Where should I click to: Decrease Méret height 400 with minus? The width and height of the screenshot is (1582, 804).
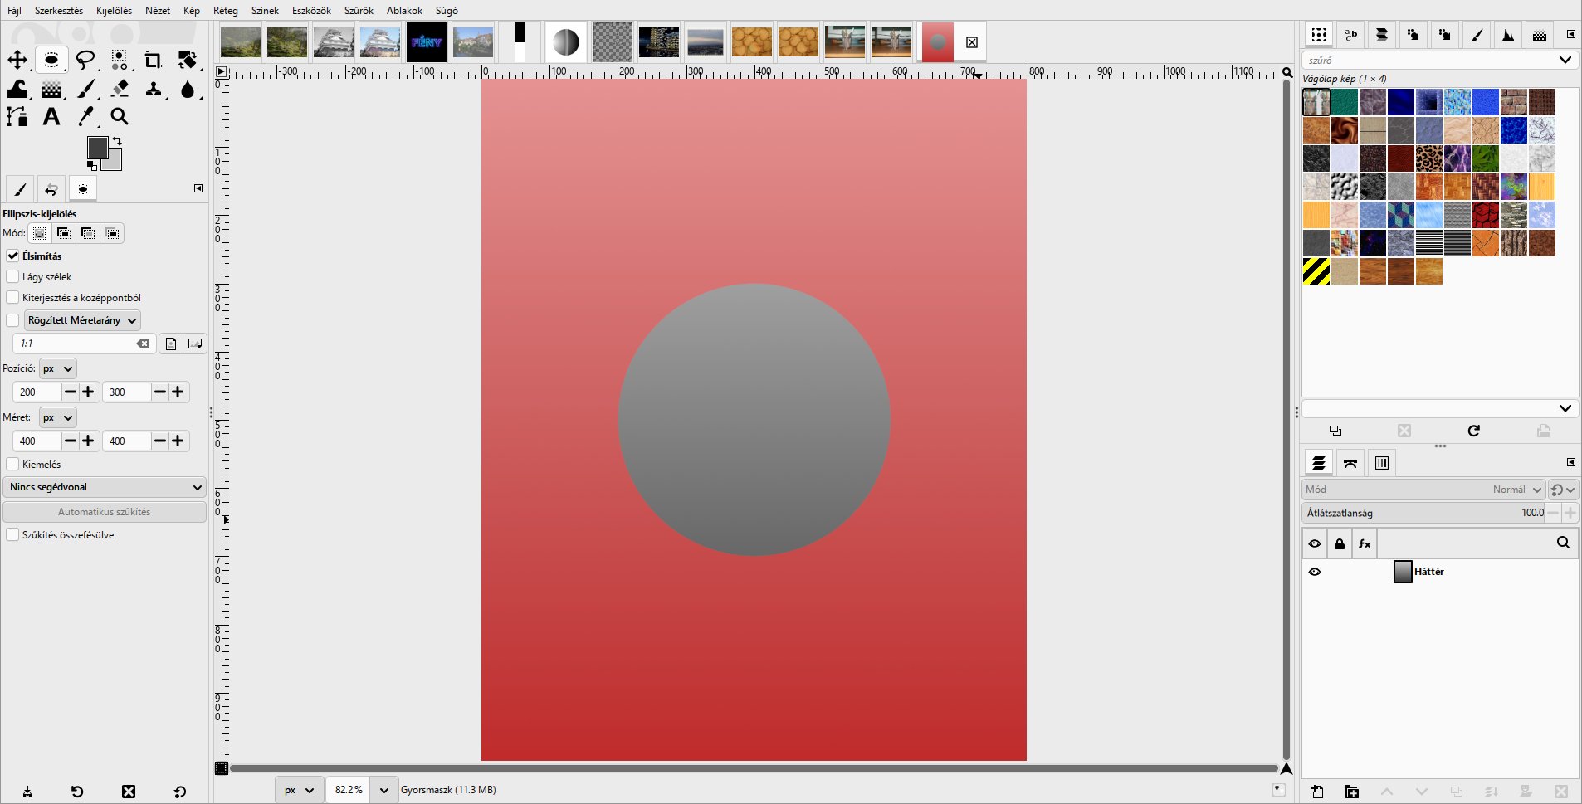(x=159, y=441)
